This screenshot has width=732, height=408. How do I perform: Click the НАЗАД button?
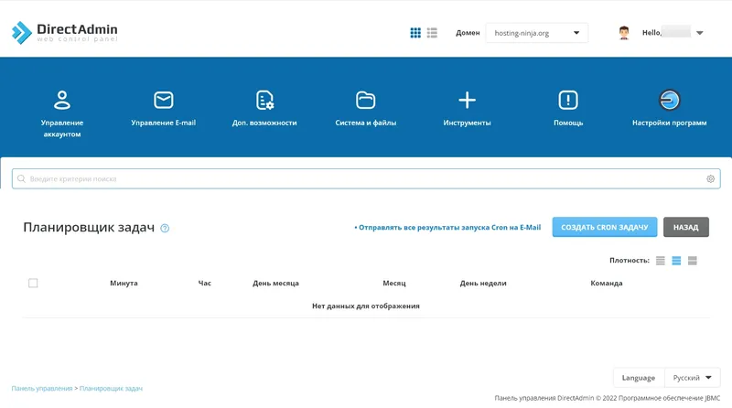click(x=685, y=228)
